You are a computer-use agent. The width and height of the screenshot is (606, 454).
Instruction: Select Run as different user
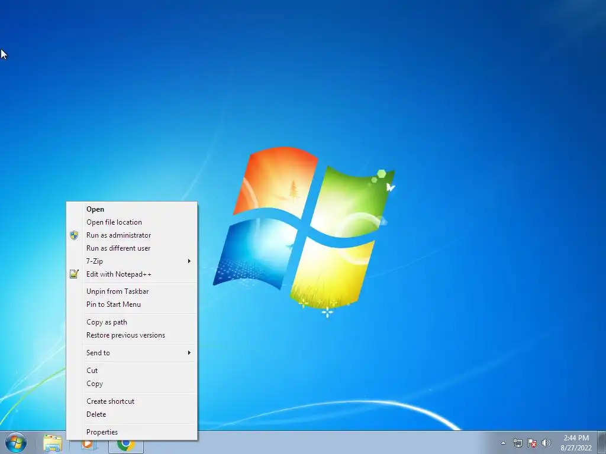[132, 248]
